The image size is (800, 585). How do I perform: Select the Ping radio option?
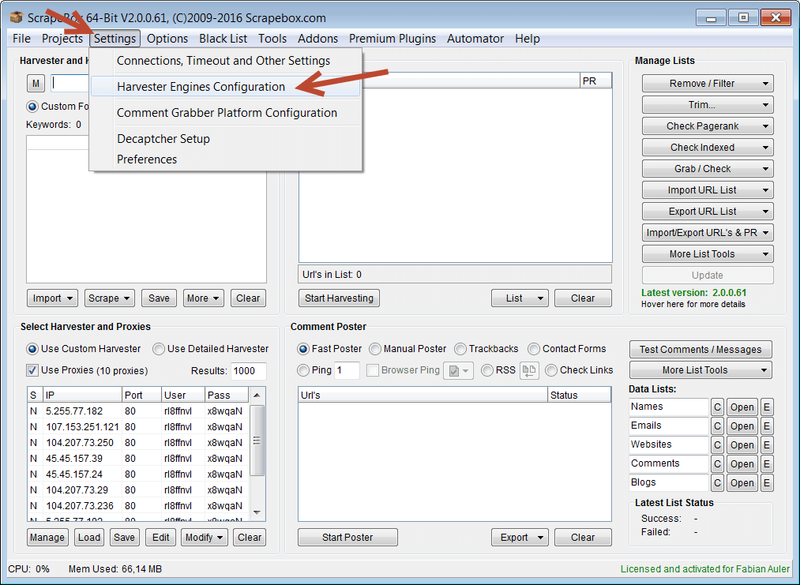point(303,370)
